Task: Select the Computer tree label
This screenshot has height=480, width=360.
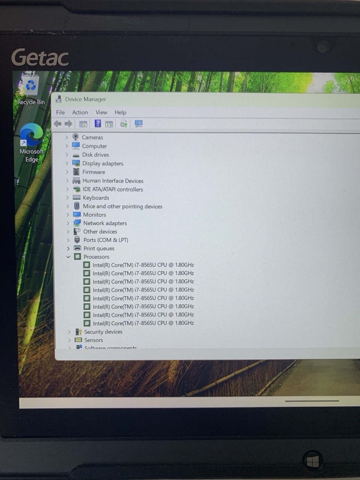Action: tap(94, 146)
